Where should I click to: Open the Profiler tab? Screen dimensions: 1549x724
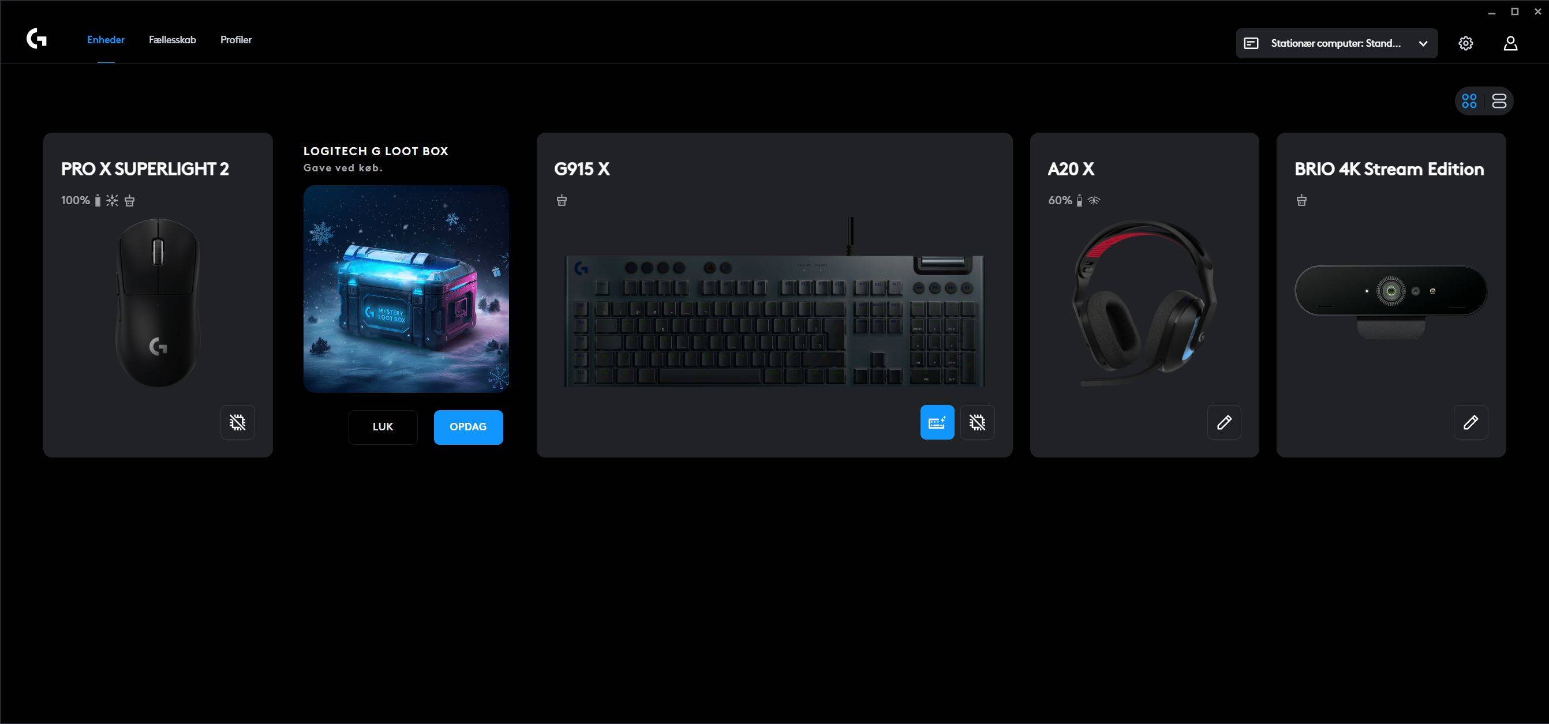click(x=235, y=40)
